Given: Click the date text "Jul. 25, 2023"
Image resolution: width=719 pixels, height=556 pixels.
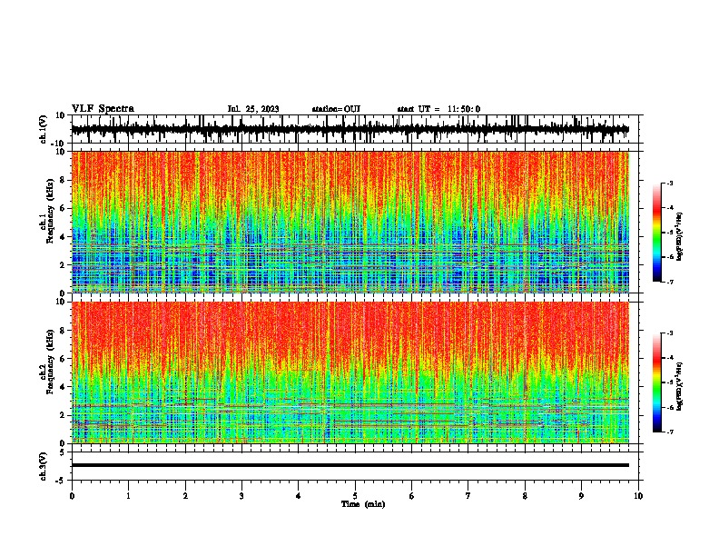Looking at the screenshot, I should (253, 109).
